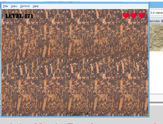This screenshot has height=124, width=163.
Task: Open the Help menu
Action: click(x=36, y=6)
